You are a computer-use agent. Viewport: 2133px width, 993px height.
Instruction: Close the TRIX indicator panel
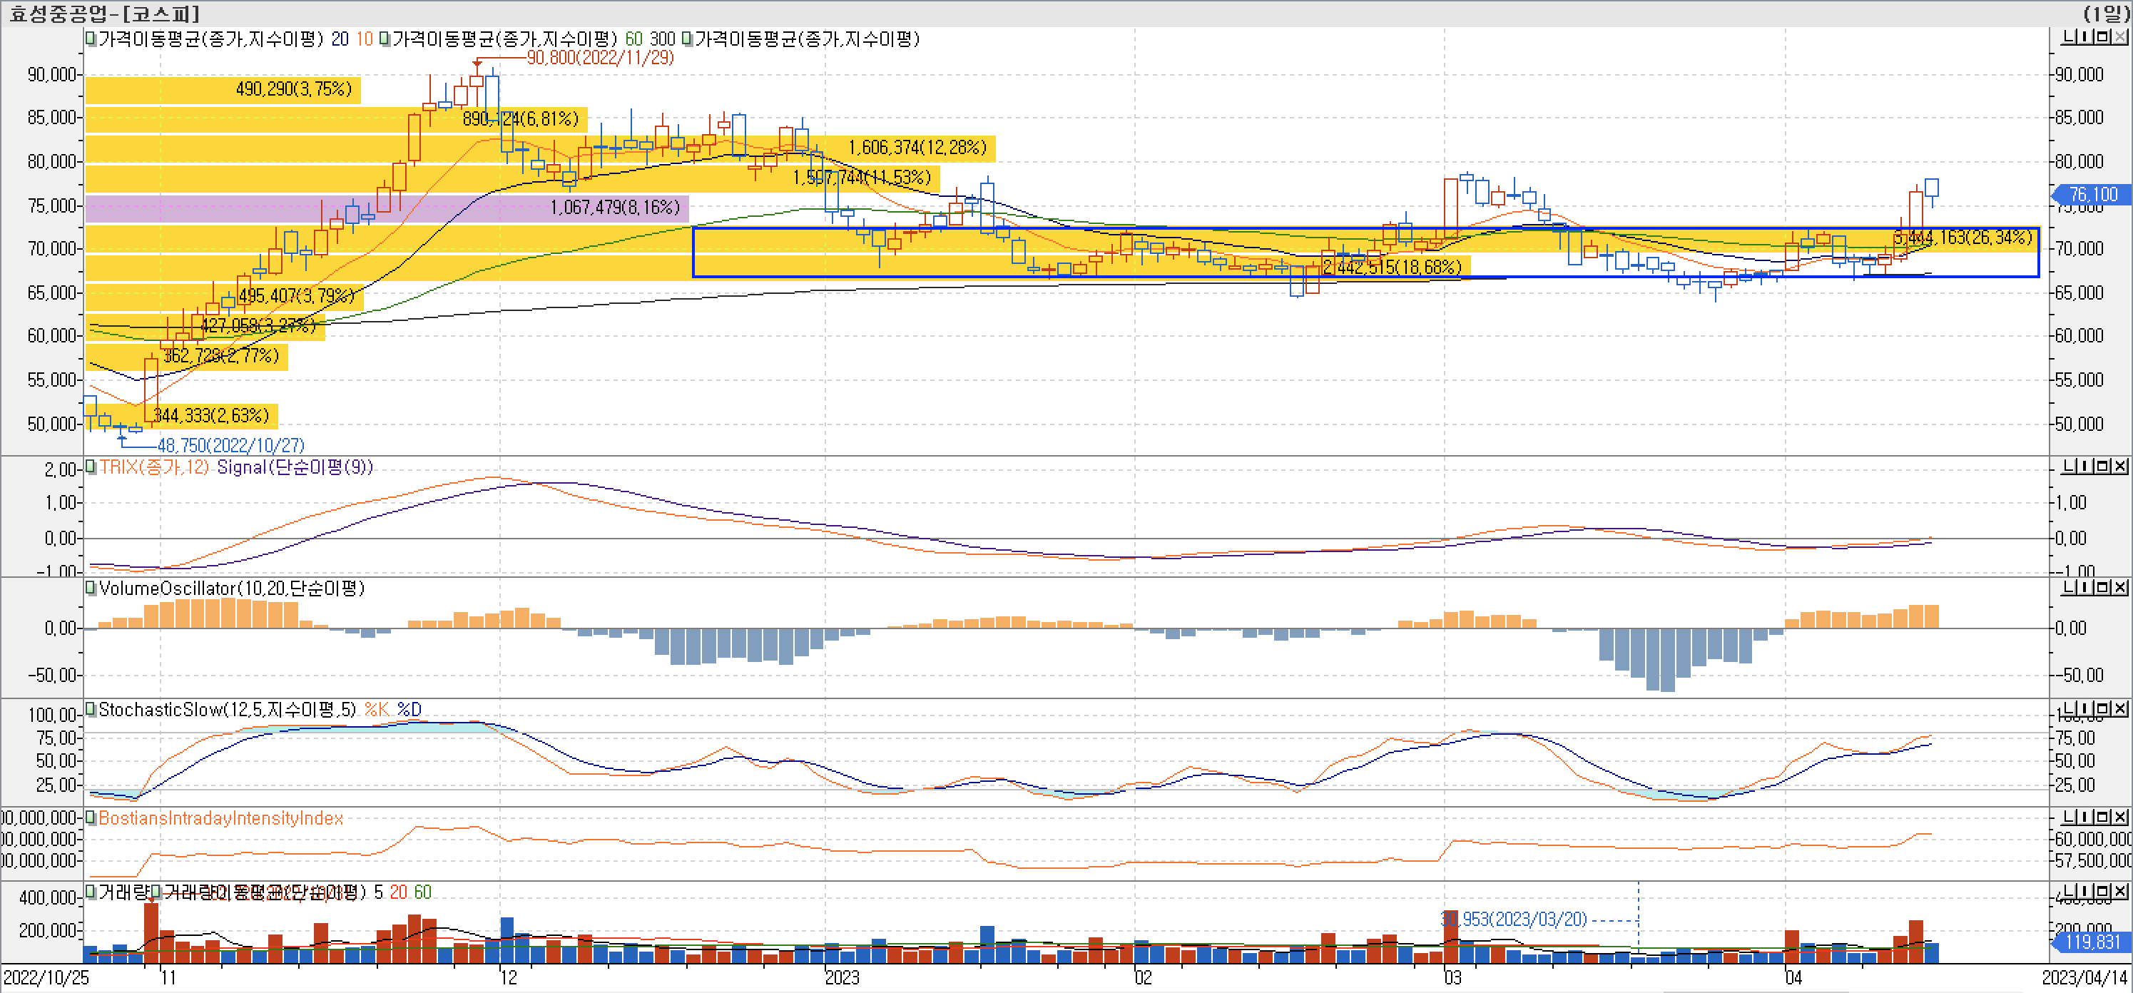2119,467
